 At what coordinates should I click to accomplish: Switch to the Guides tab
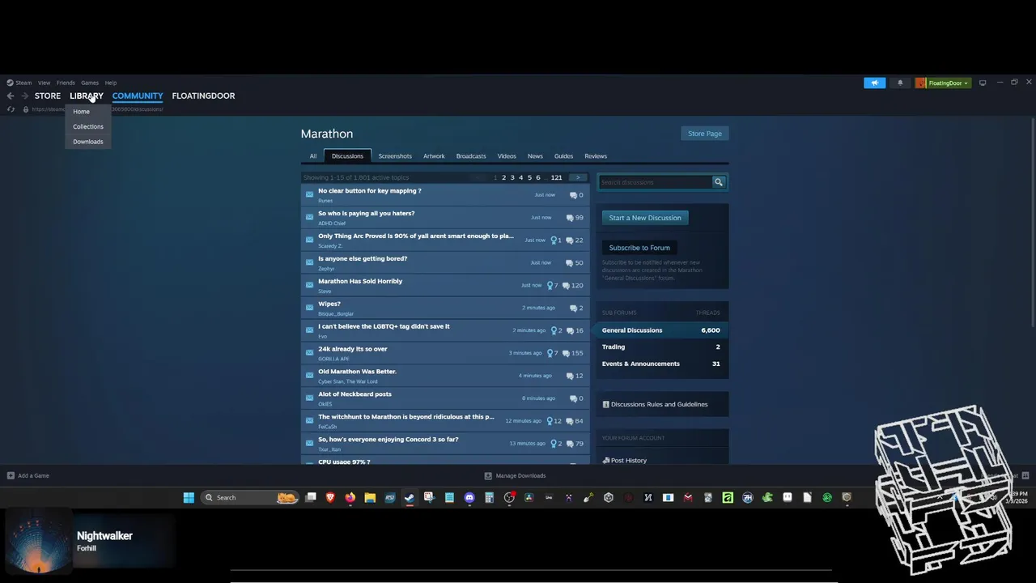click(x=563, y=156)
